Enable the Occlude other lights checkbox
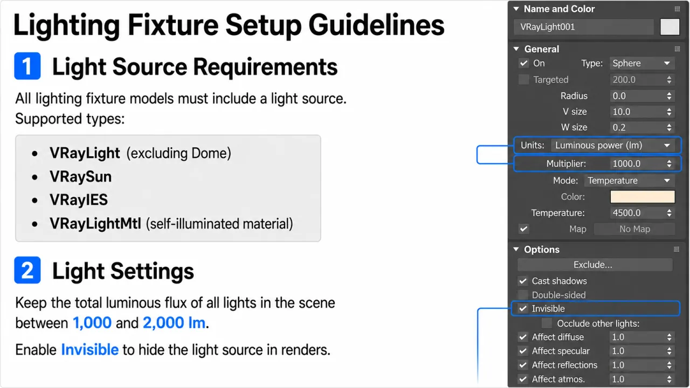 [x=547, y=323]
